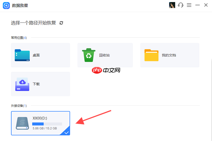This screenshot has width=212, height=141.
Task: Click the 我的文档 label
Action: (x=169, y=55)
